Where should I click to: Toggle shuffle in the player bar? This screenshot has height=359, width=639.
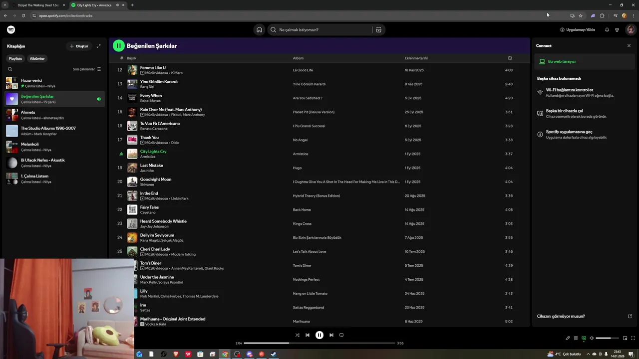297,335
